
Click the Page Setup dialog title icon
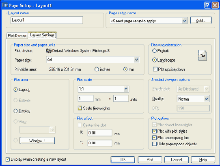point(5,5)
